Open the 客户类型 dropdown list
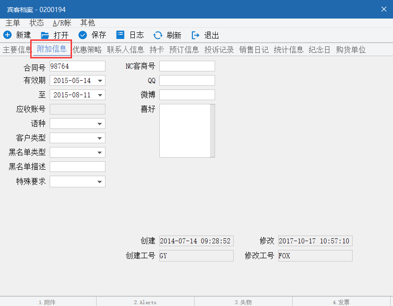393x306 pixels. pyautogui.click(x=100, y=138)
